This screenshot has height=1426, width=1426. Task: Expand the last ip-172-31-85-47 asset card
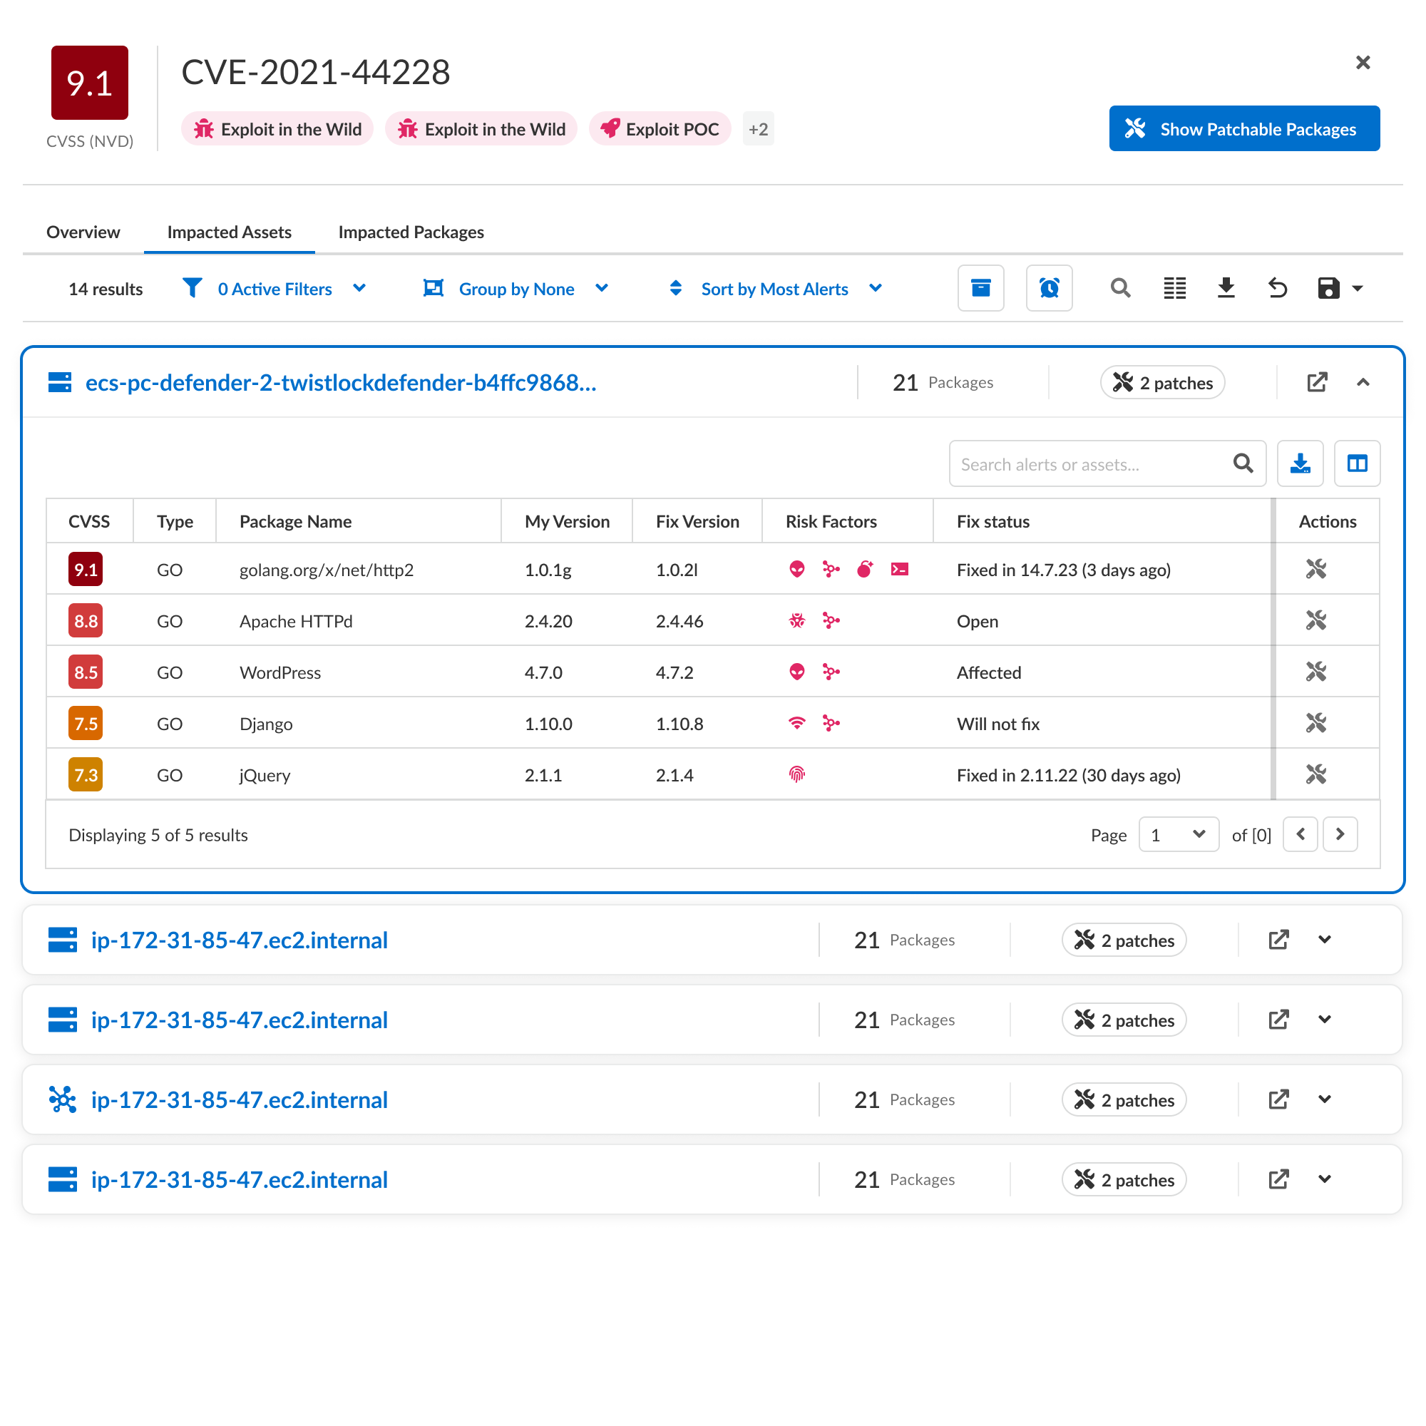point(1324,1179)
